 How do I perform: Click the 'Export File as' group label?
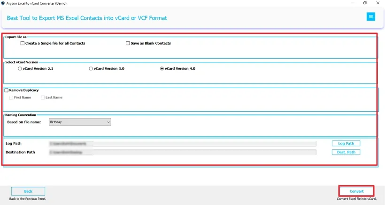pyautogui.click(x=15, y=37)
